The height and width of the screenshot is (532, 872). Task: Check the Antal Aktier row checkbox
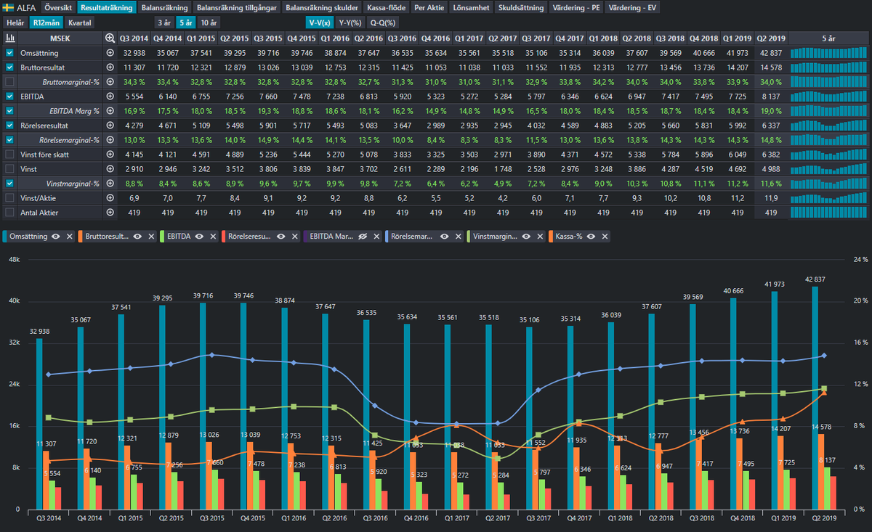click(9, 213)
